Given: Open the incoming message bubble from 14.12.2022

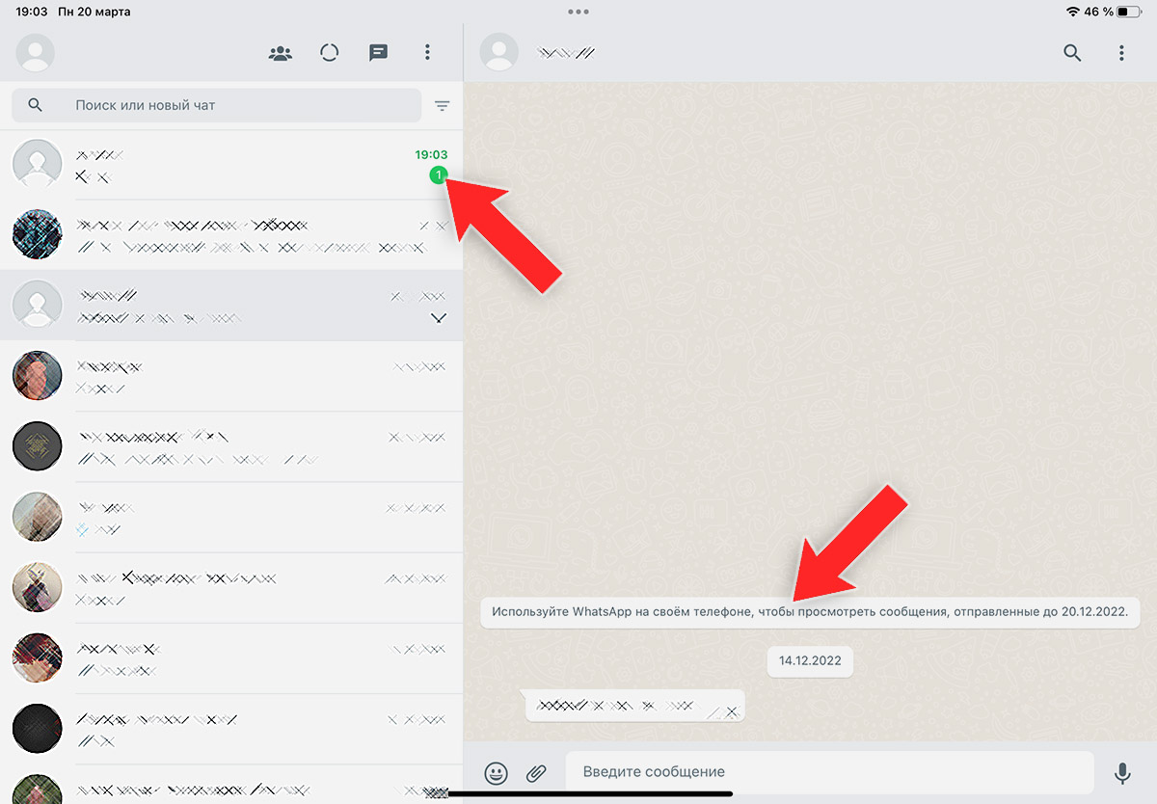Looking at the screenshot, I should tap(635, 707).
